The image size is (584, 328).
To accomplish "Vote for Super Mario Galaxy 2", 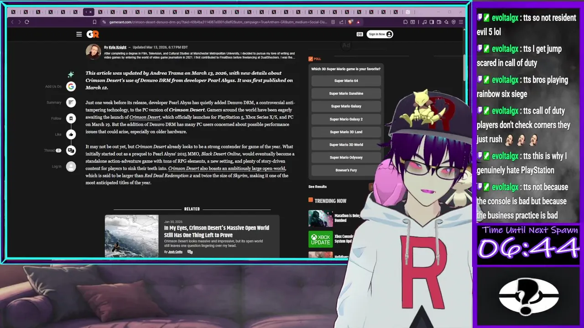I will coord(346,119).
